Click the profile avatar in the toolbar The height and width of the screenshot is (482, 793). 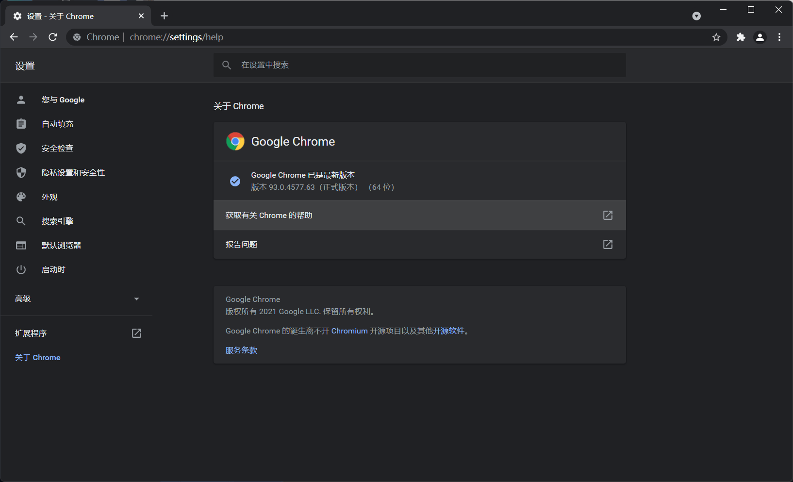760,37
